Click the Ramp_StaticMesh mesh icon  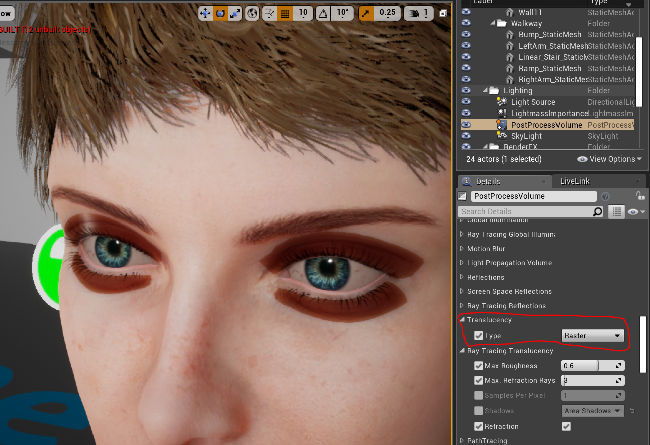[x=510, y=68]
